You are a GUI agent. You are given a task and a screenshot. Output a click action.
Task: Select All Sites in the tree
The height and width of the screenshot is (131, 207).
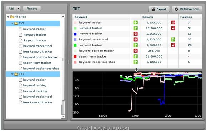pyautogui.click(x=20, y=17)
